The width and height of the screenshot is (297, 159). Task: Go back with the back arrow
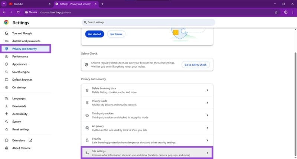(x=4, y=12)
